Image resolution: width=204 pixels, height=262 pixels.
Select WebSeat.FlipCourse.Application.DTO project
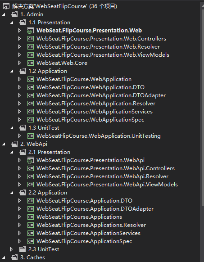[x=85, y=201]
